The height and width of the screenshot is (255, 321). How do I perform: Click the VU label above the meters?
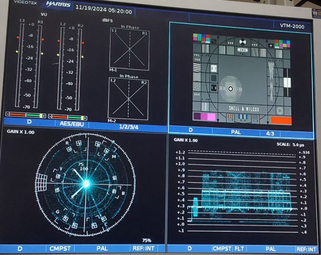pos(44,15)
